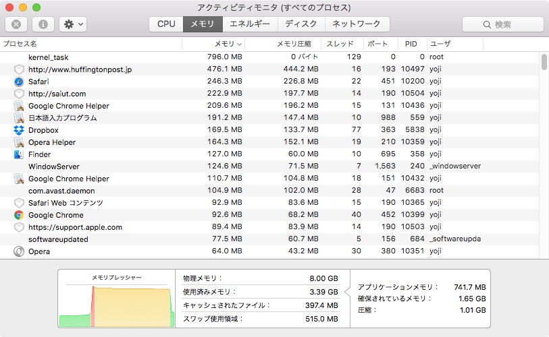The height and width of the screenshot is (337, 549).
Task: Click the 物理メモリ 8.00 GB value
Action: click(x=324, y=278)
